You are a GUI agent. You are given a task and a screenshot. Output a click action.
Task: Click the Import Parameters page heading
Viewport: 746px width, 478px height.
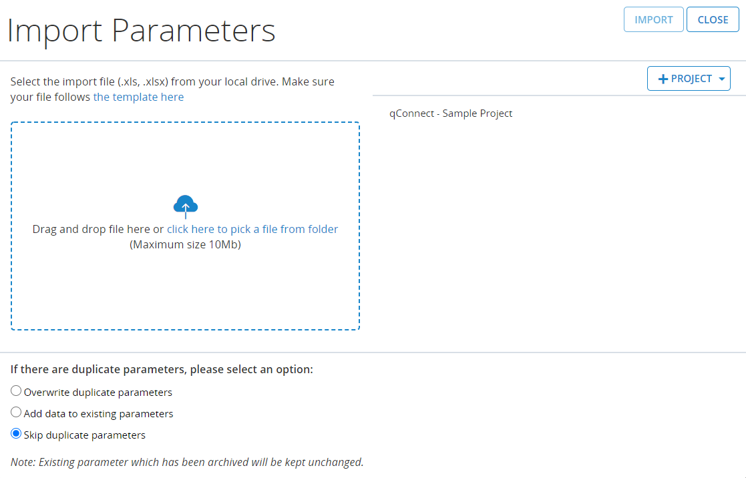141,30
